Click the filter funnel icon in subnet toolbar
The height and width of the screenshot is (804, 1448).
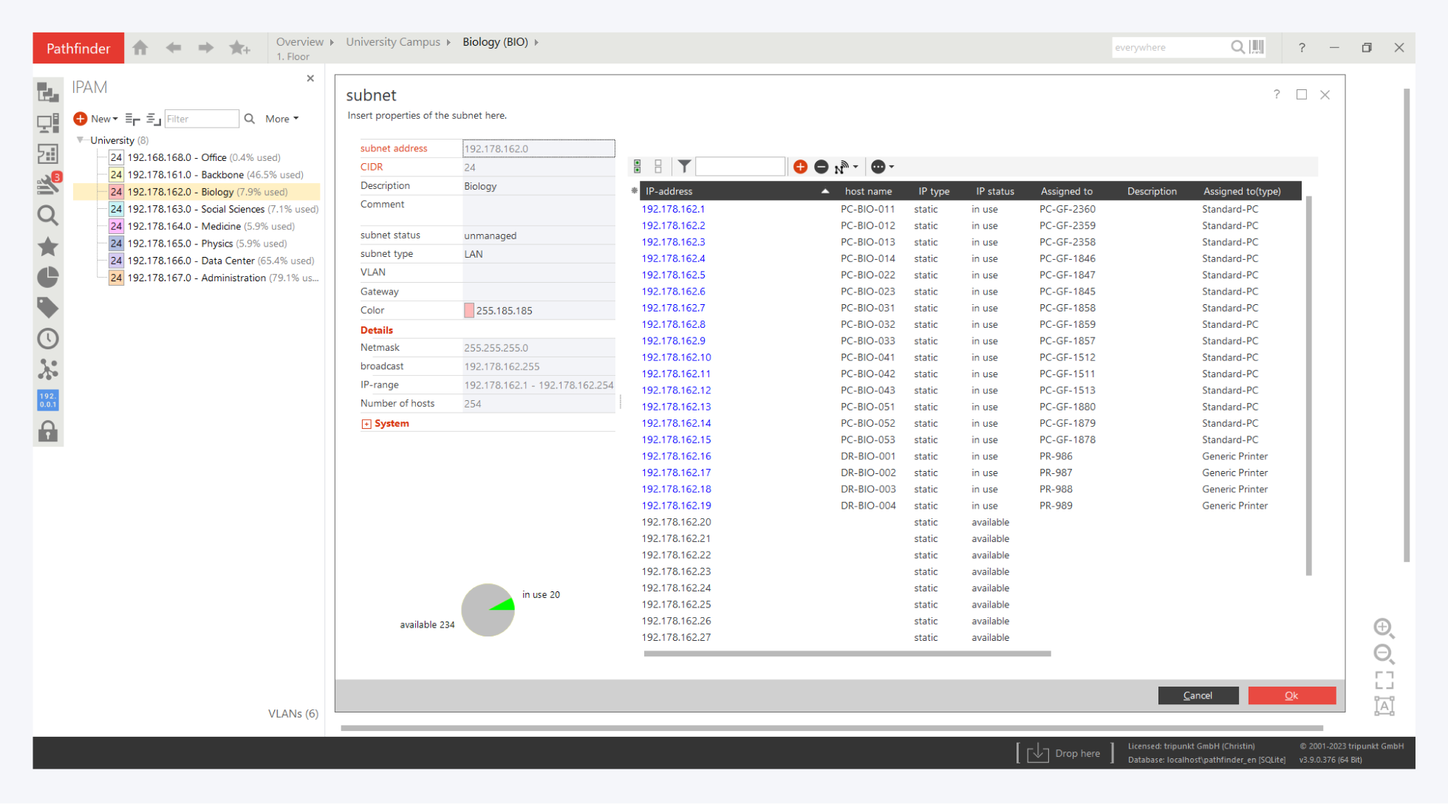pos(684,167)
